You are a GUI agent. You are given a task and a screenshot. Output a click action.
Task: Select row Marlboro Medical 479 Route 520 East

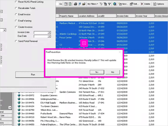(112, 23)
